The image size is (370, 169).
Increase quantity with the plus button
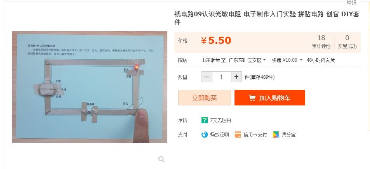coord(236,77)
